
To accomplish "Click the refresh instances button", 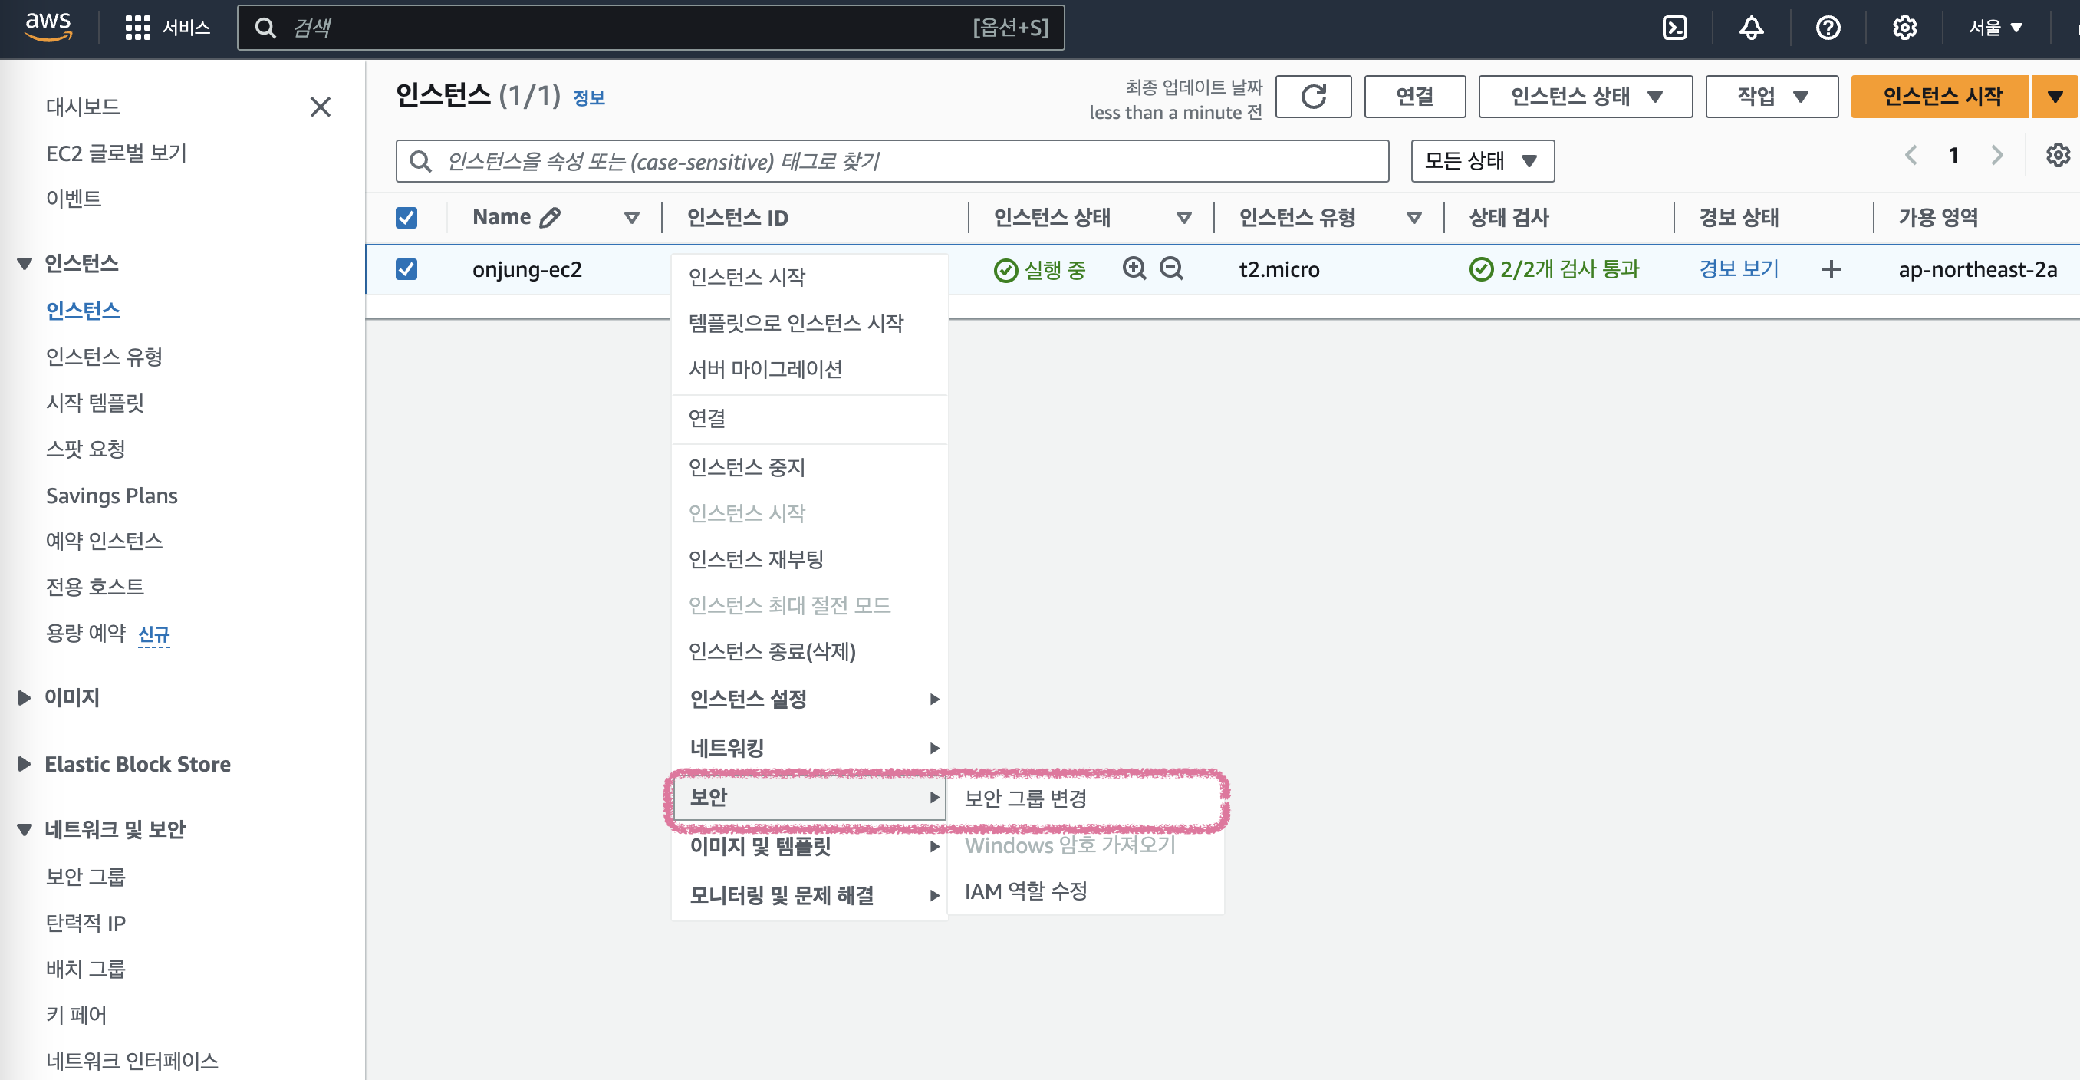I will pos(1313,97).
